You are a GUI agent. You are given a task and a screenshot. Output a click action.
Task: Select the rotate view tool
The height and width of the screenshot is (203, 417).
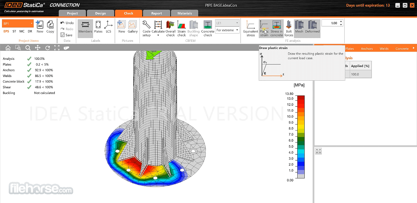tap(48, 48)
